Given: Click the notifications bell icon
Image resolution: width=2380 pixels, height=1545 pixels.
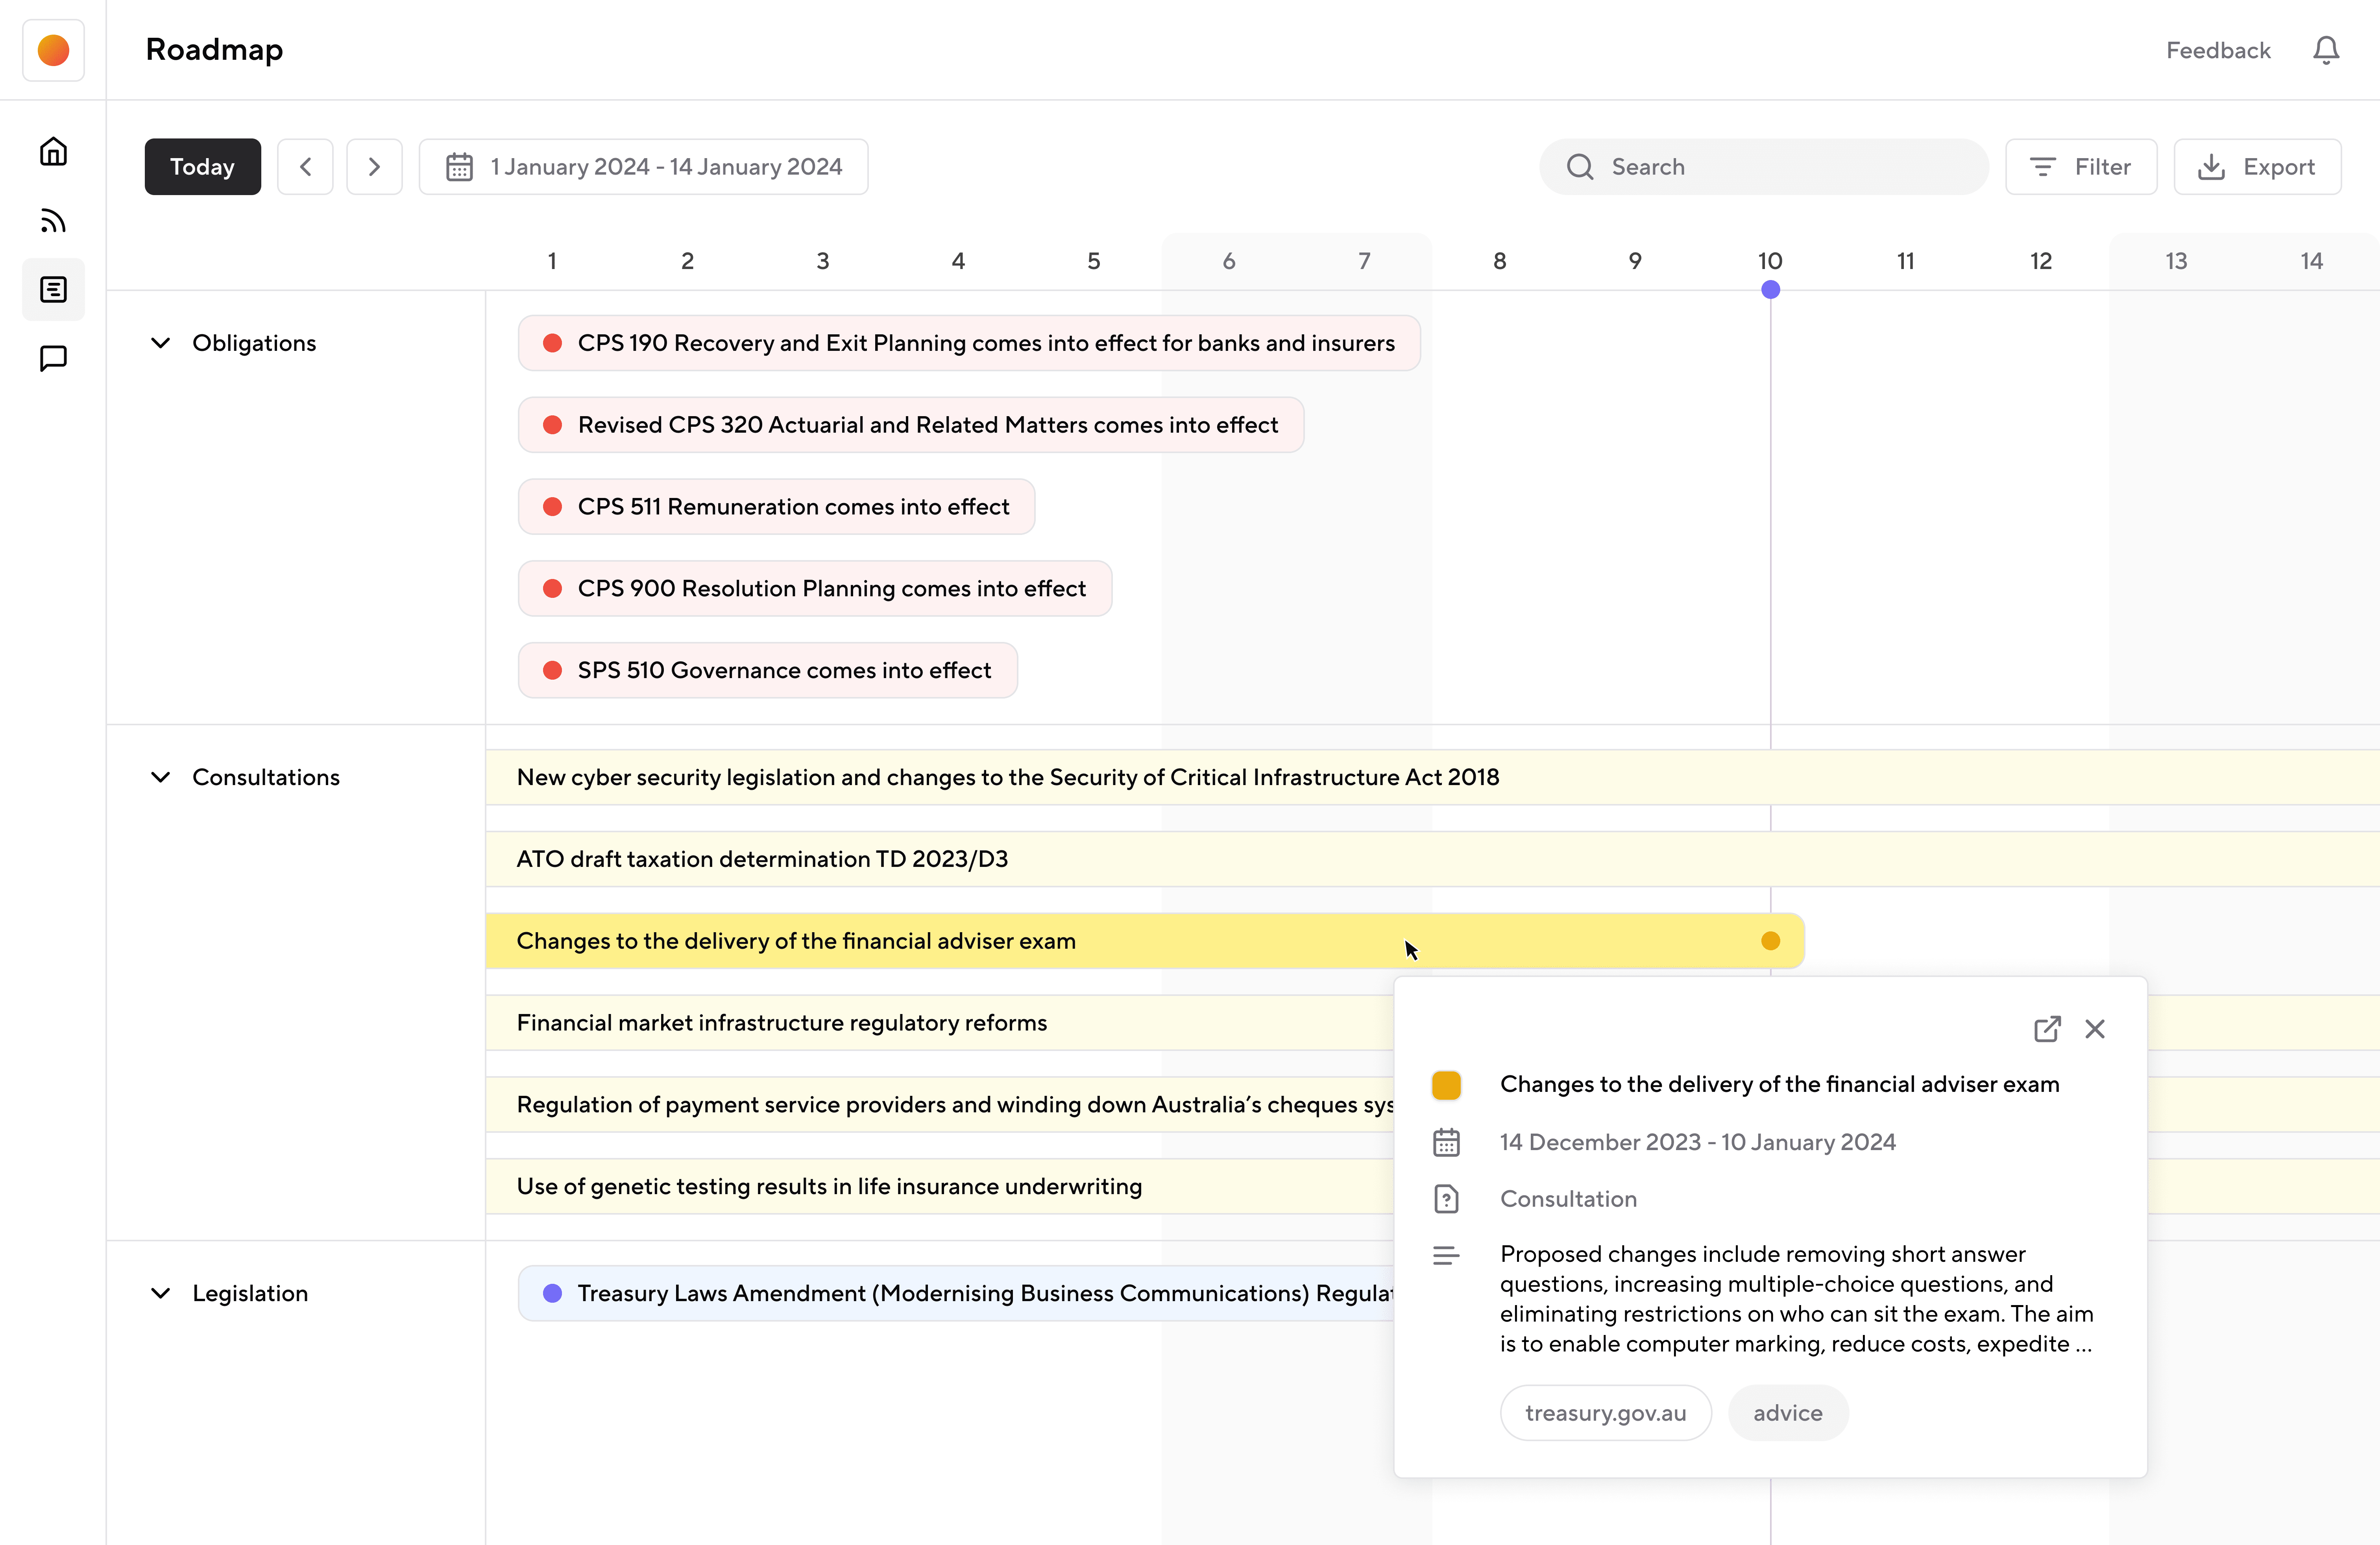Looking at the screenshot, I should (x=2326, y=50).
